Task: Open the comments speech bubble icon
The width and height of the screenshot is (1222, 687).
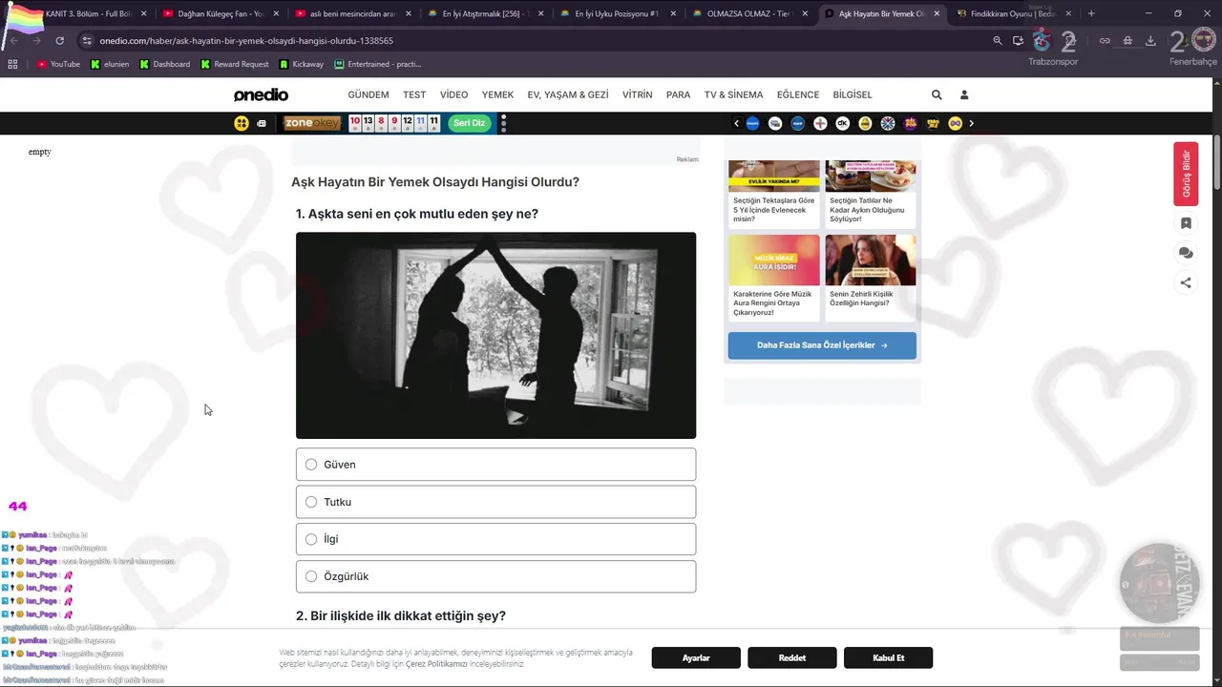Action: 1186,253
